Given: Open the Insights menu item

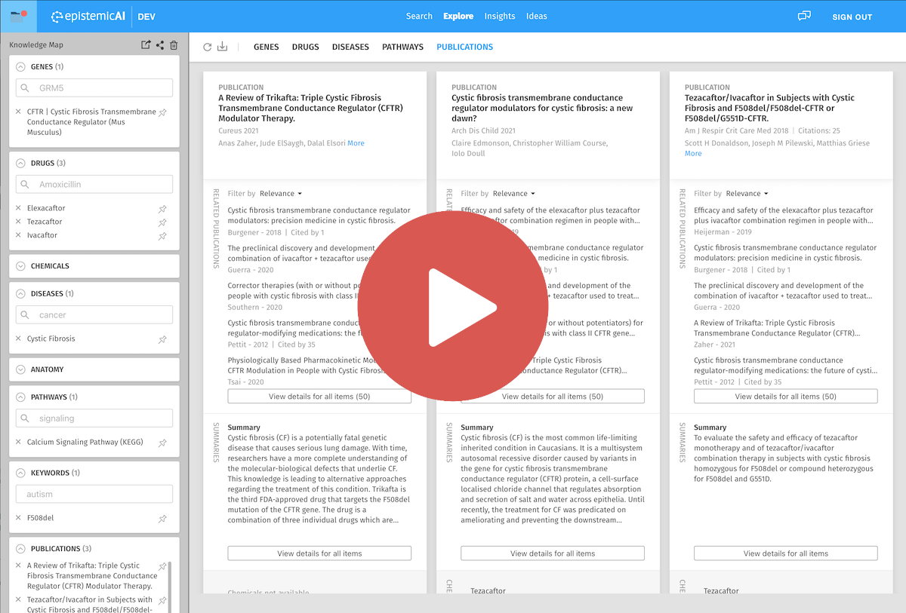Looking at the screenshot, I should [500, 16].
